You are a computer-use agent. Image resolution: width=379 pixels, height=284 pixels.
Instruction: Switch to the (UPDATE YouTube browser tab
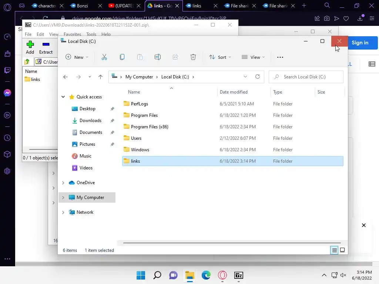tap(124, 6)
